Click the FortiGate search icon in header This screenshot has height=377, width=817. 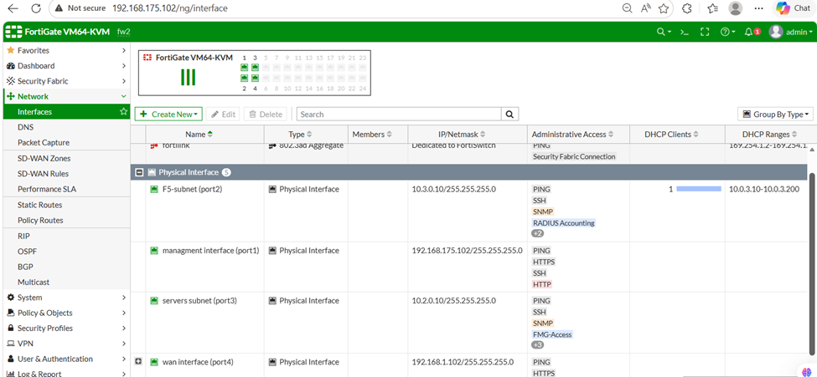(x=664, y=33)
